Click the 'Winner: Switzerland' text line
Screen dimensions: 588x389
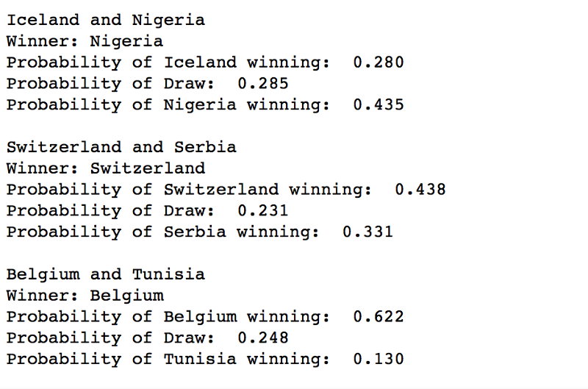(x=106, y=168)
